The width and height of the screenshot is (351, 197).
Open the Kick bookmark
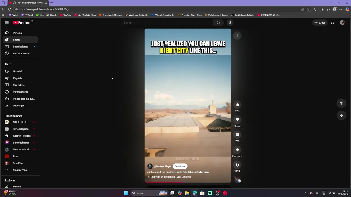tap(40, 15)
